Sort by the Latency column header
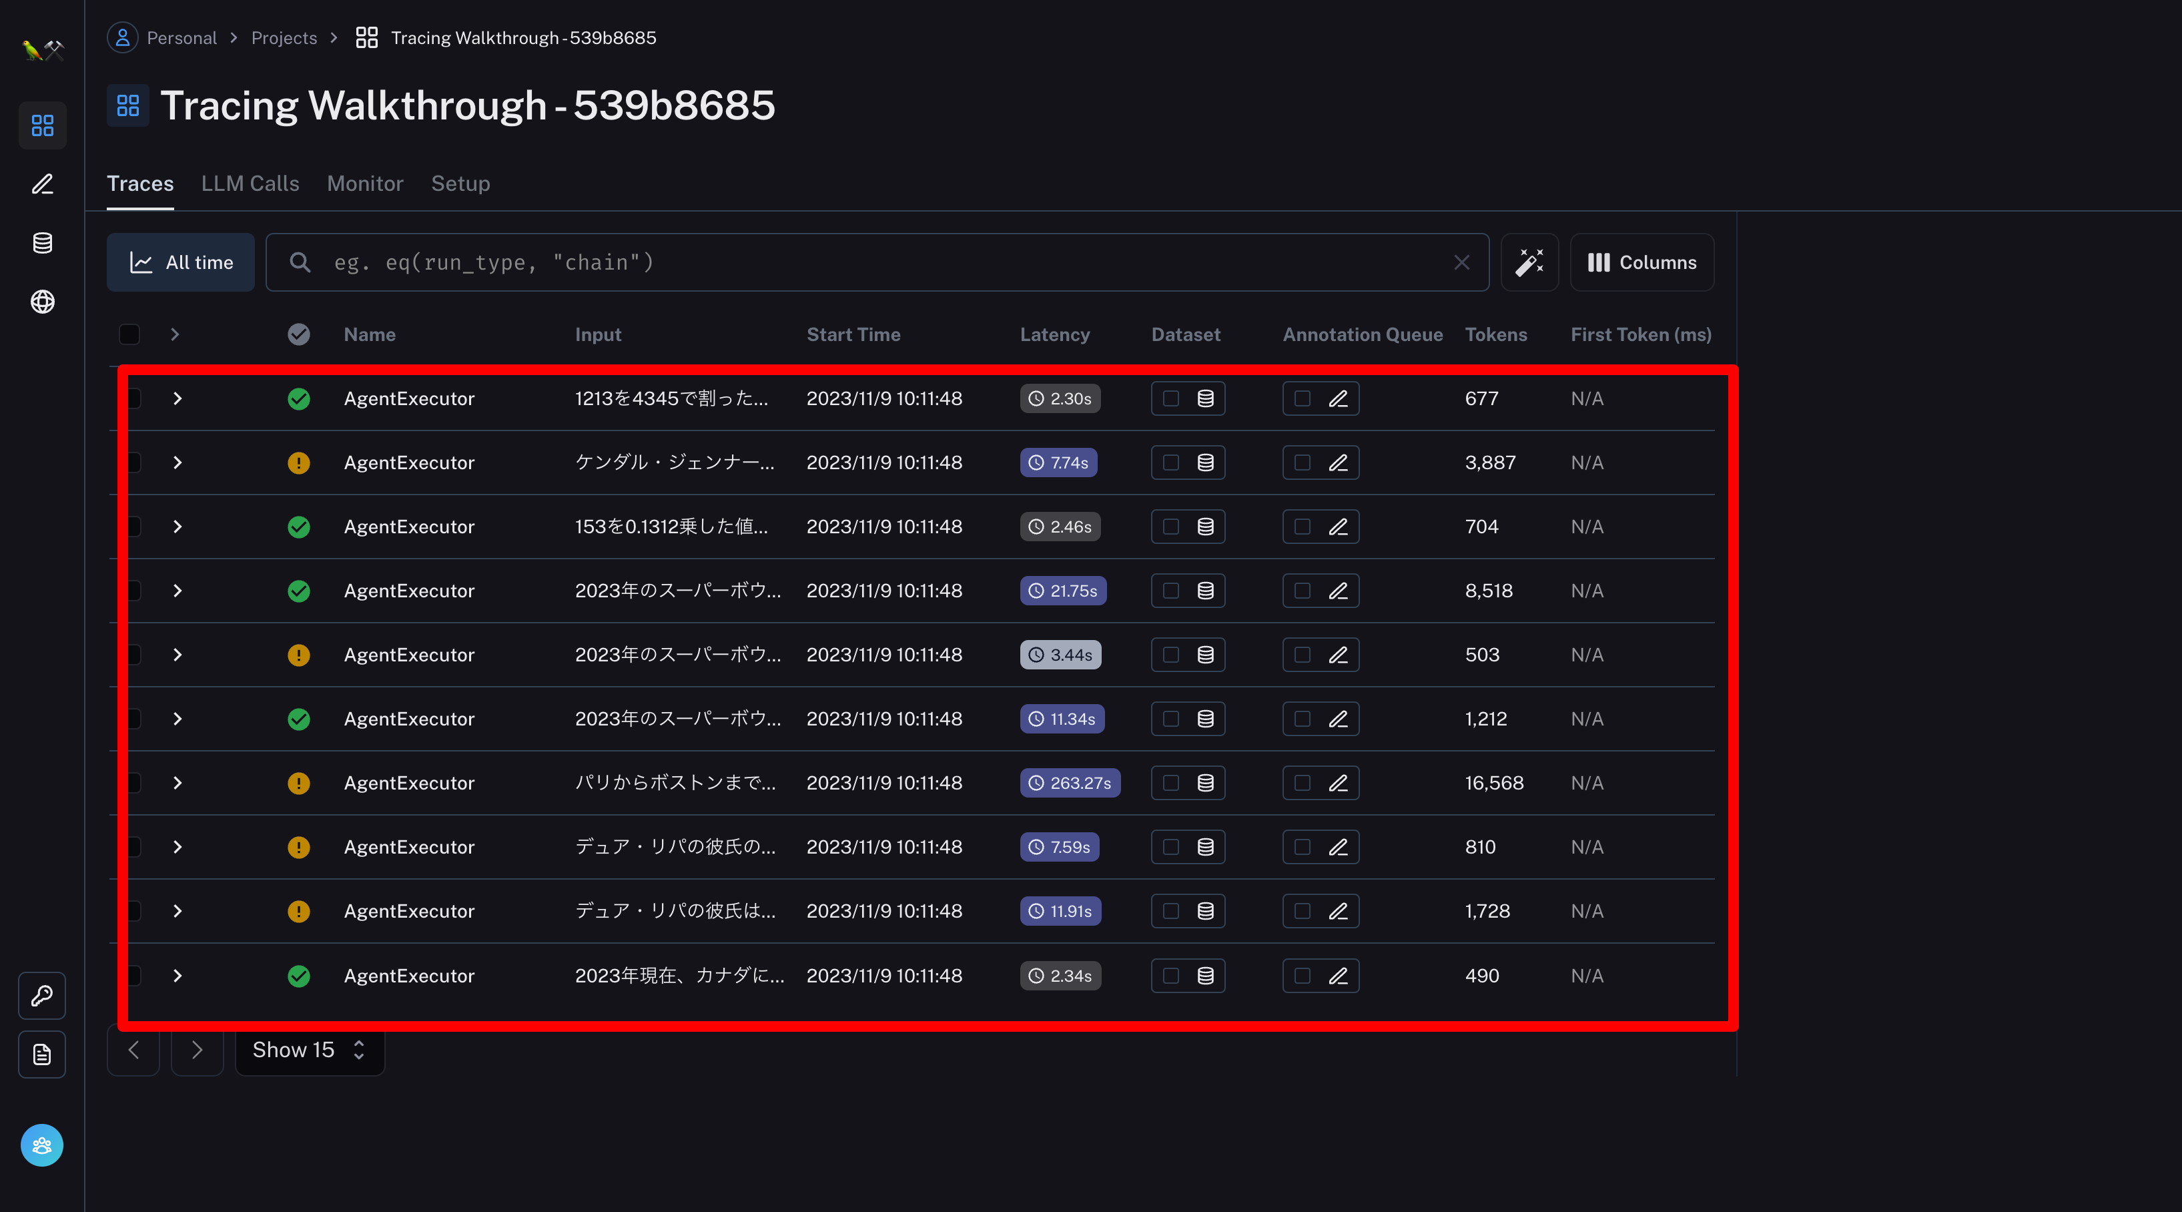This screenshot has height=1212, width=2182. click(1054, 334)
